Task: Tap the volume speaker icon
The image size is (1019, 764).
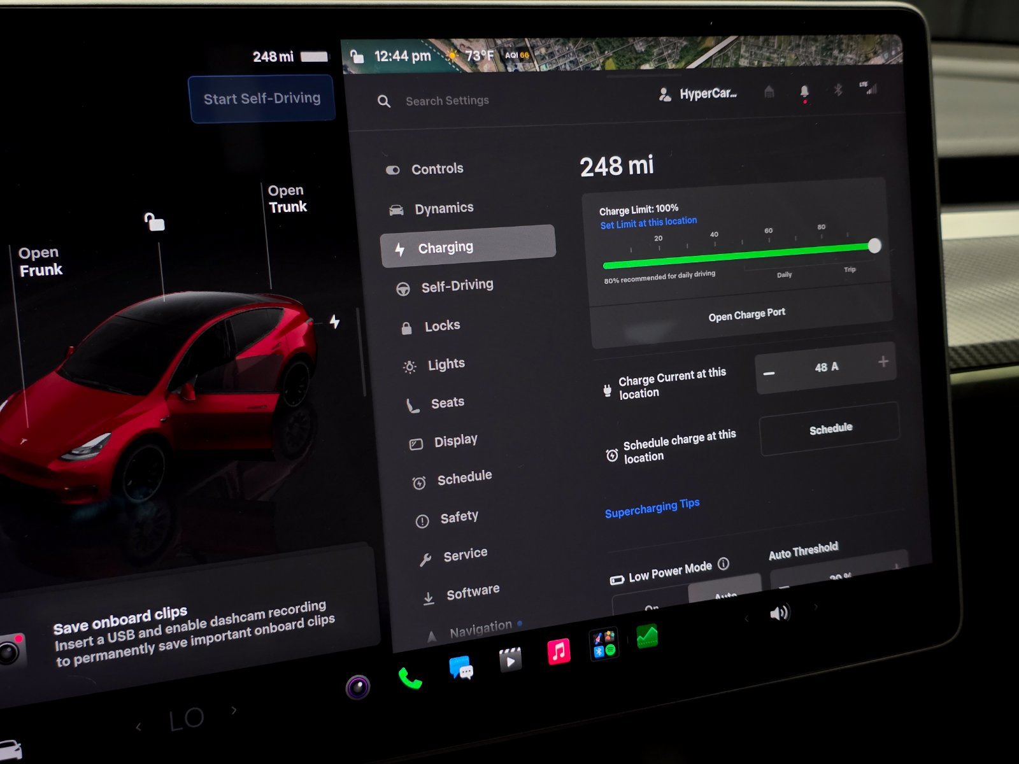Action: 780,613
